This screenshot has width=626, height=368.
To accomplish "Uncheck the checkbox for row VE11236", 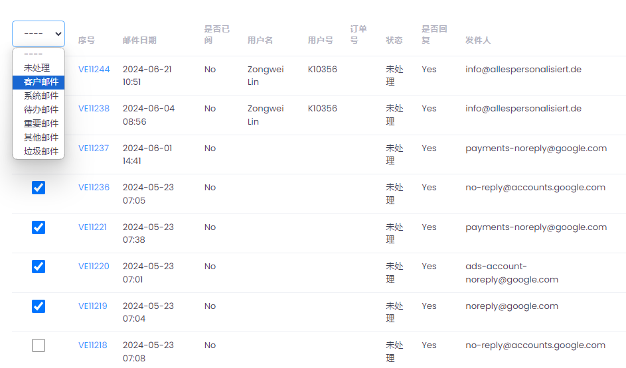I will tap(39, 188).
